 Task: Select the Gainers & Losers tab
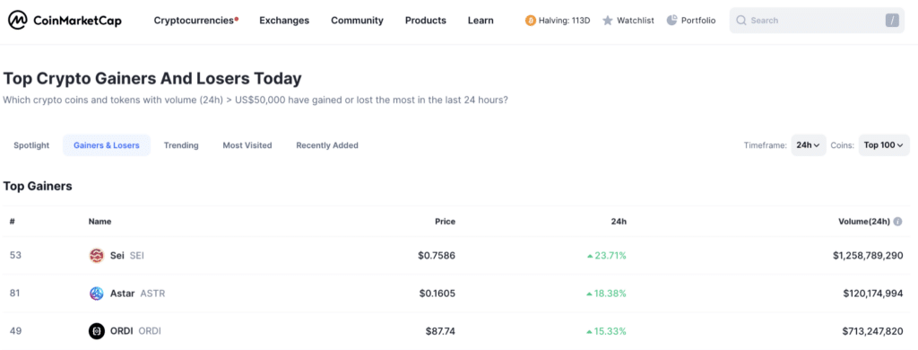[107, 145]
